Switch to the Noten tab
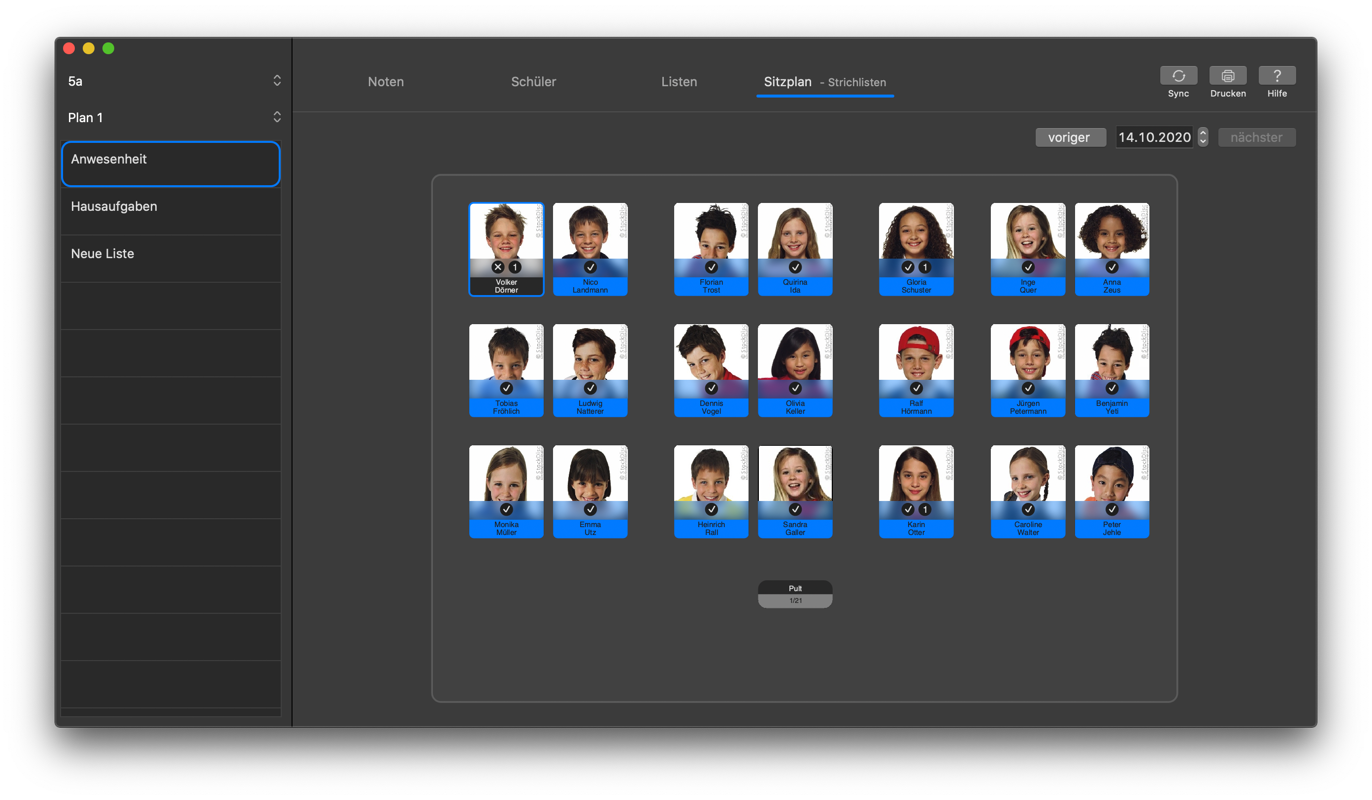 (x=386, y=82)
